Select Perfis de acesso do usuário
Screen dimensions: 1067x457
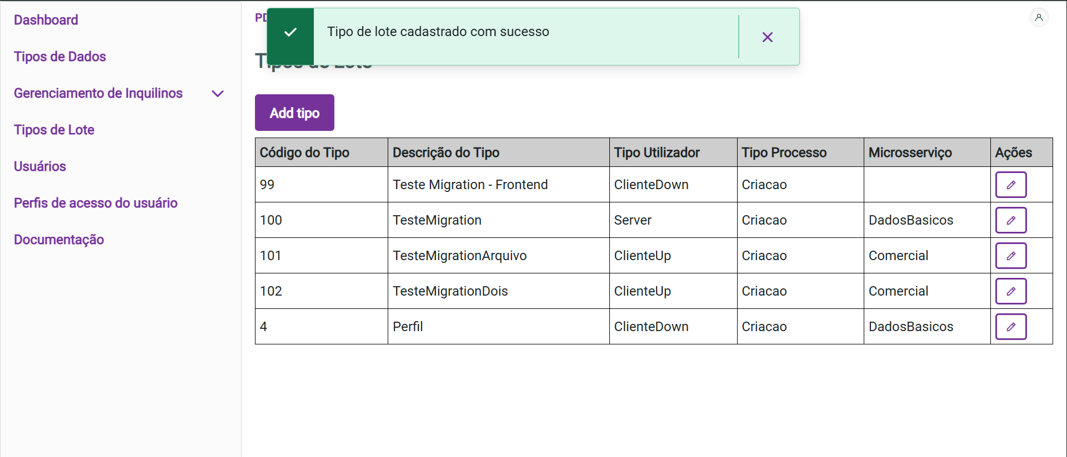pyautogui.click(x=96, y=203)
